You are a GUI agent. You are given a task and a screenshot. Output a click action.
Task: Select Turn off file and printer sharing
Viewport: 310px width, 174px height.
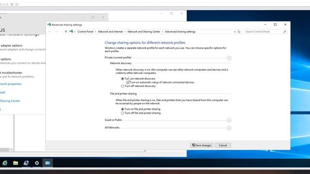pos(123,113)
